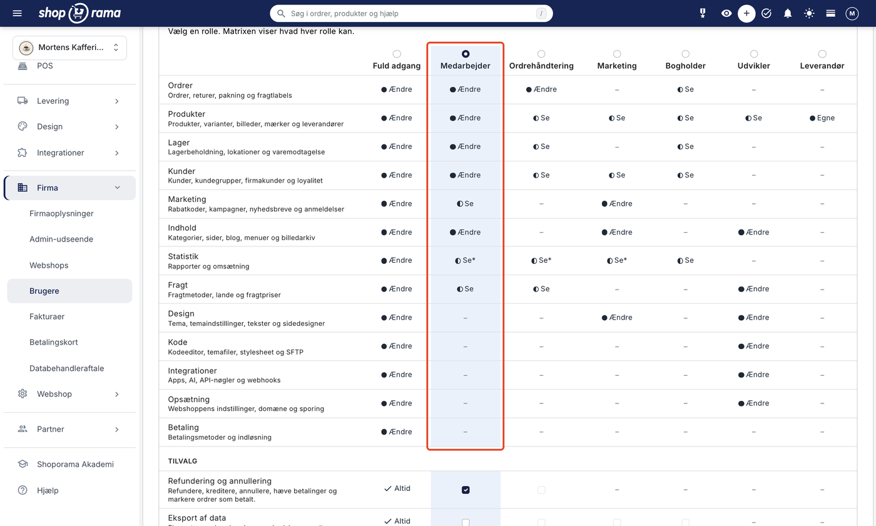Expand the Webshop sidebar section
This screenshot has width=876, height=526.
coord(69,394)
